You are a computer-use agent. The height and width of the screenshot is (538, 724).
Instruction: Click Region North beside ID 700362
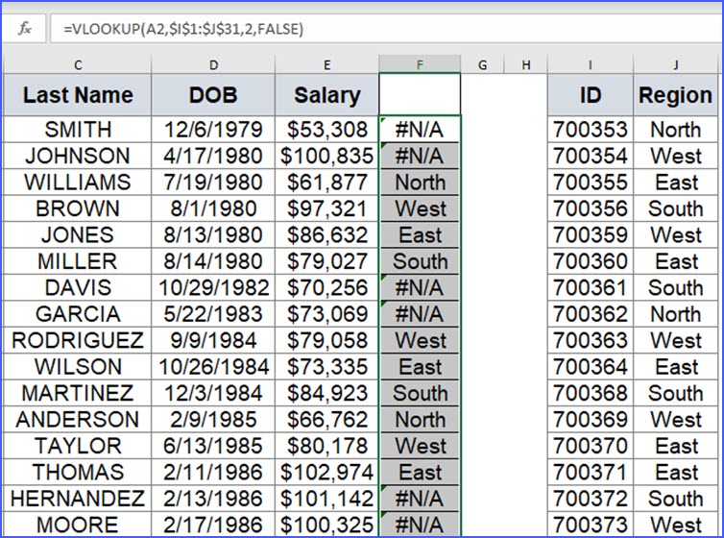pyautogui.click(x=676, y=313)
